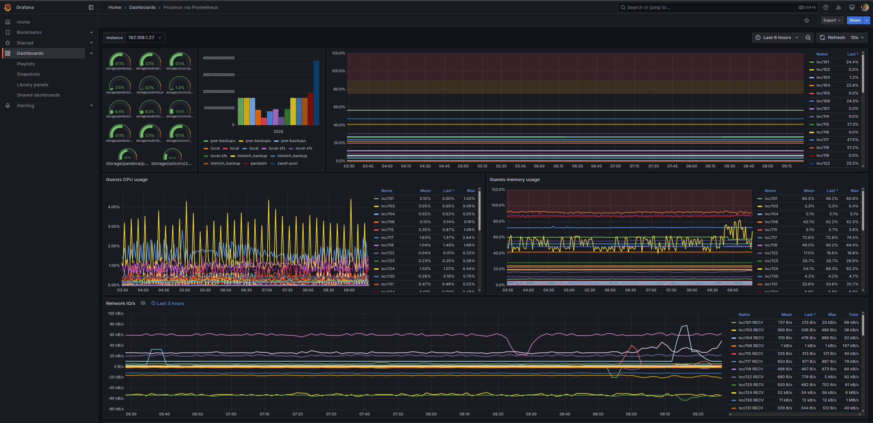Image resolution: width=873 pixels, height=423 pixels.
Task: Open the Share button arrow dropdown
Action: tap(866, 21)
